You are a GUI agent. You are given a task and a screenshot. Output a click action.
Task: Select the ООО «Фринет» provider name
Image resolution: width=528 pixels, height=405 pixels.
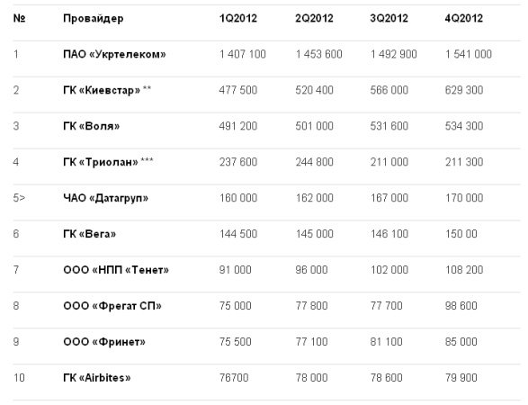104,342
